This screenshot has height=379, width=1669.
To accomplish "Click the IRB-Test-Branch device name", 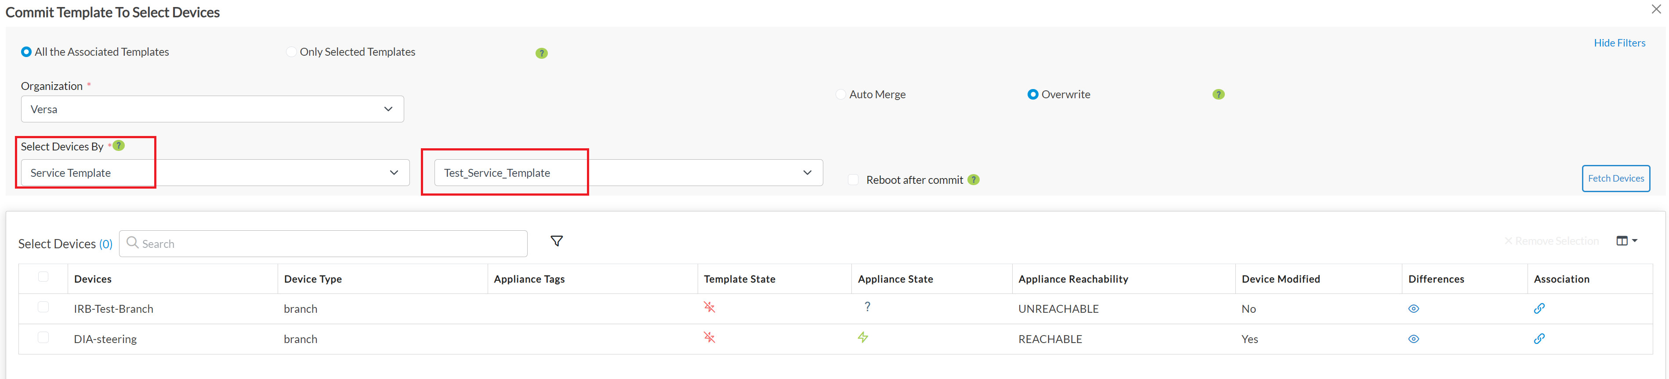I will pyautogui.click(x=113, y=309).
